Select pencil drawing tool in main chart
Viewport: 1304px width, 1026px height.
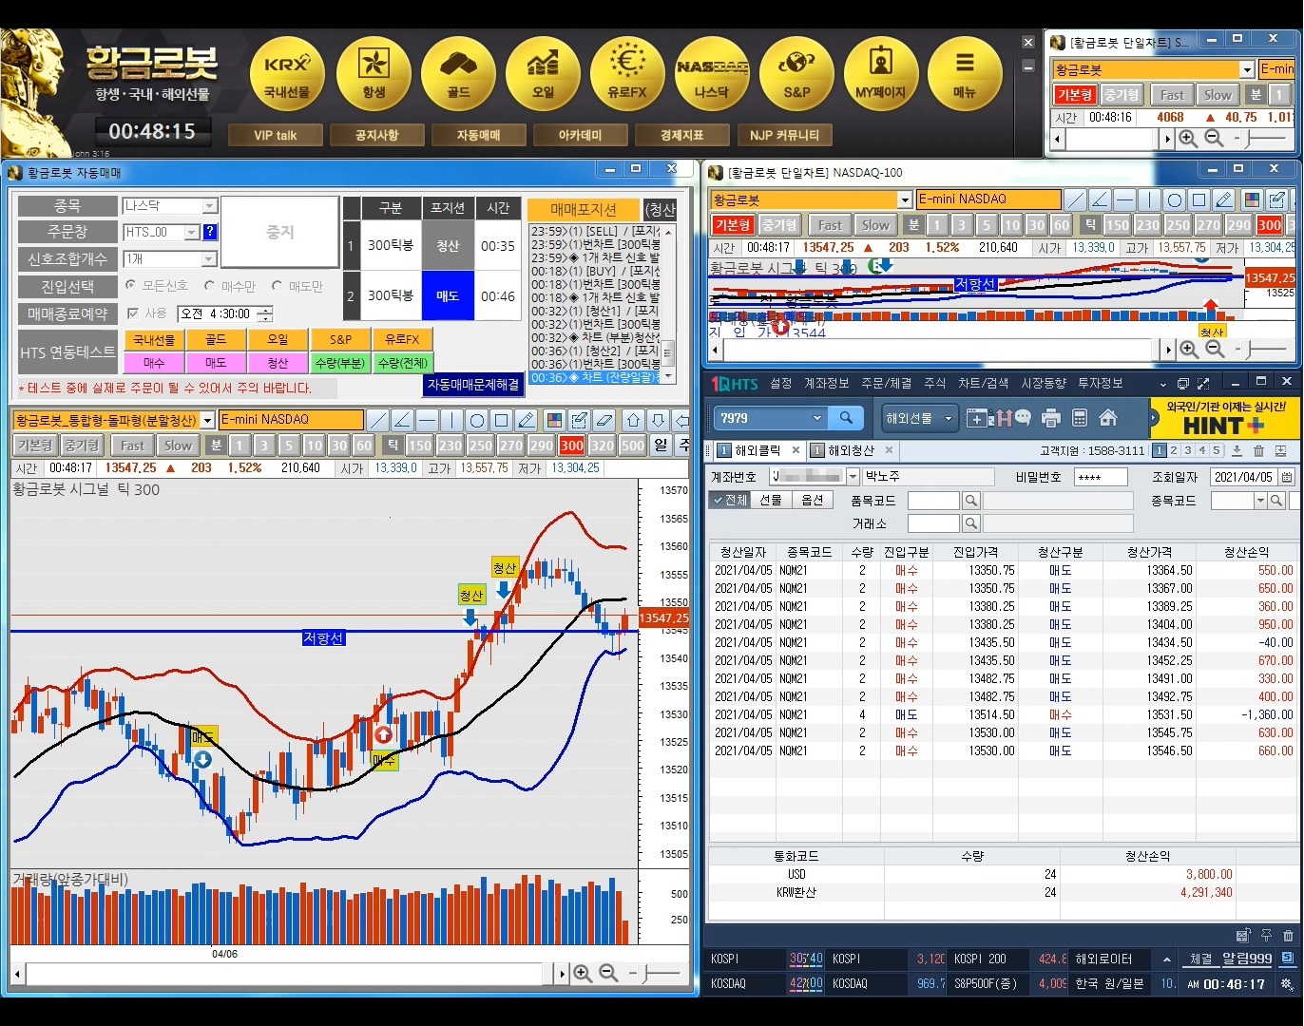tap(526, 420)
